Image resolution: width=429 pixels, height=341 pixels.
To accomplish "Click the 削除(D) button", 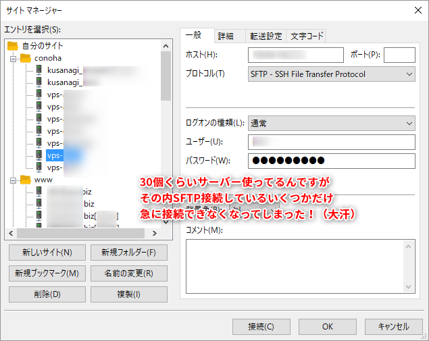I will click(47, 294).
